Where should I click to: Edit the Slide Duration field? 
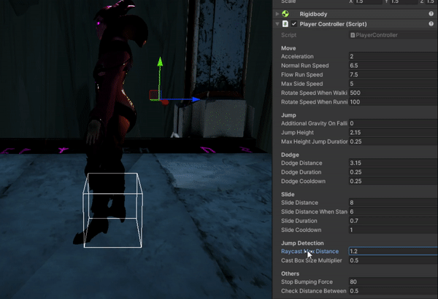point(393,220)
